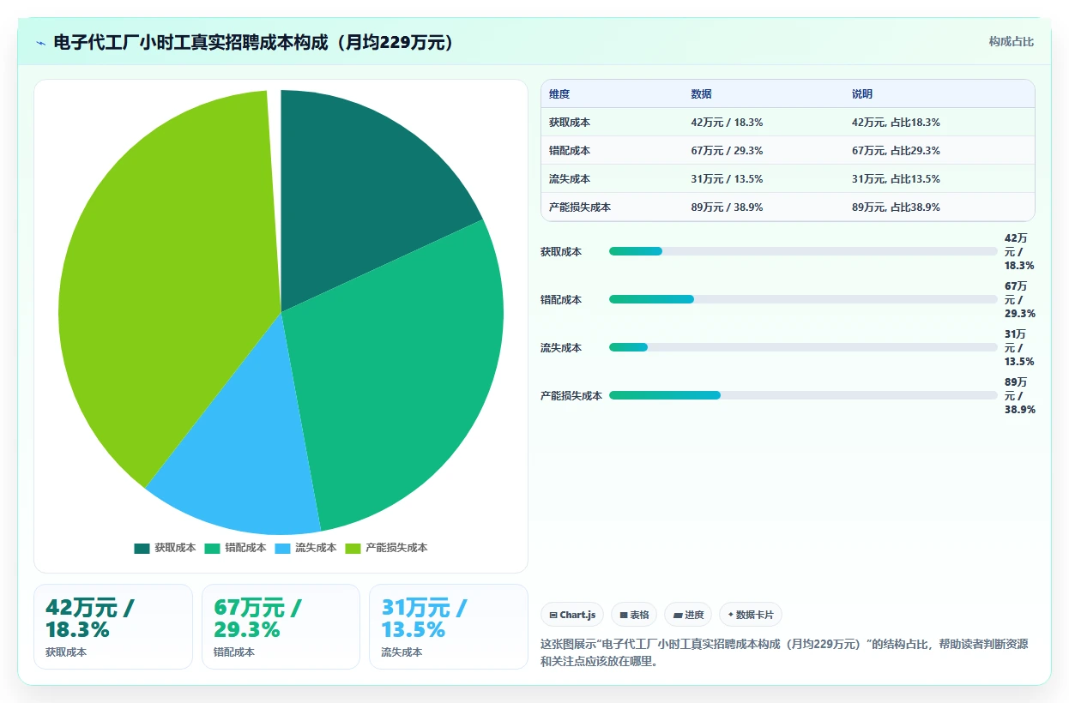1069x703 pixels.
Task: Click the 获取成本 legend label text
Action: click(x=175, y=549)
